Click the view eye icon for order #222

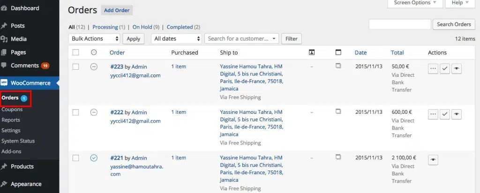click(457, 114)
